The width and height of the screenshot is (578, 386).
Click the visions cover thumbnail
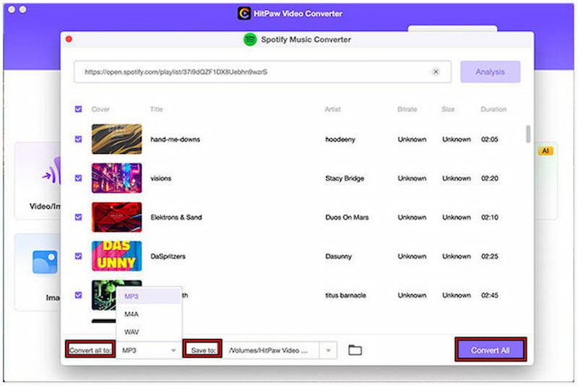click(116, 178)
